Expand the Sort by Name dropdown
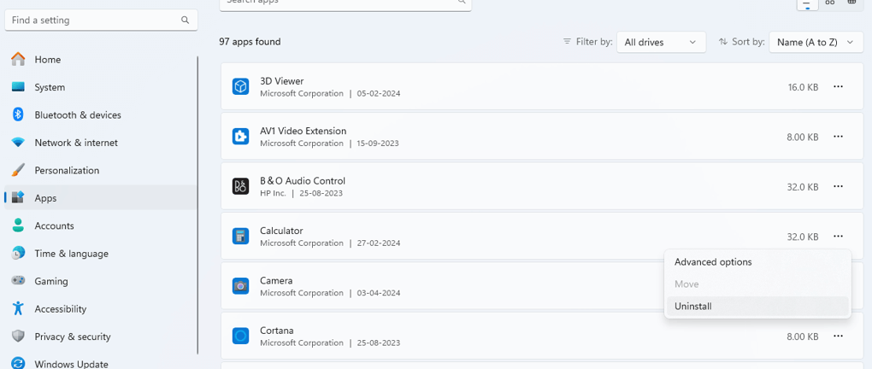Image resolution: width=872 pixels, height=369 pixels. (x=816, y=42)
